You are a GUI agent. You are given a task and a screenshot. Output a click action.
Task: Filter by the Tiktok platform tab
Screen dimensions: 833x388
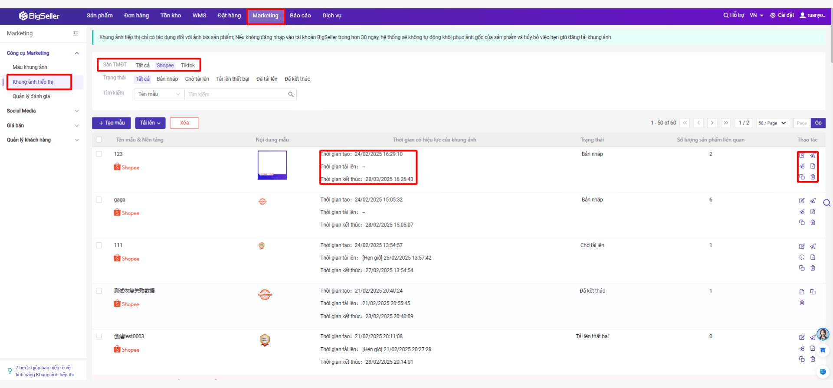pyautogui.click(x=188, y=65)
